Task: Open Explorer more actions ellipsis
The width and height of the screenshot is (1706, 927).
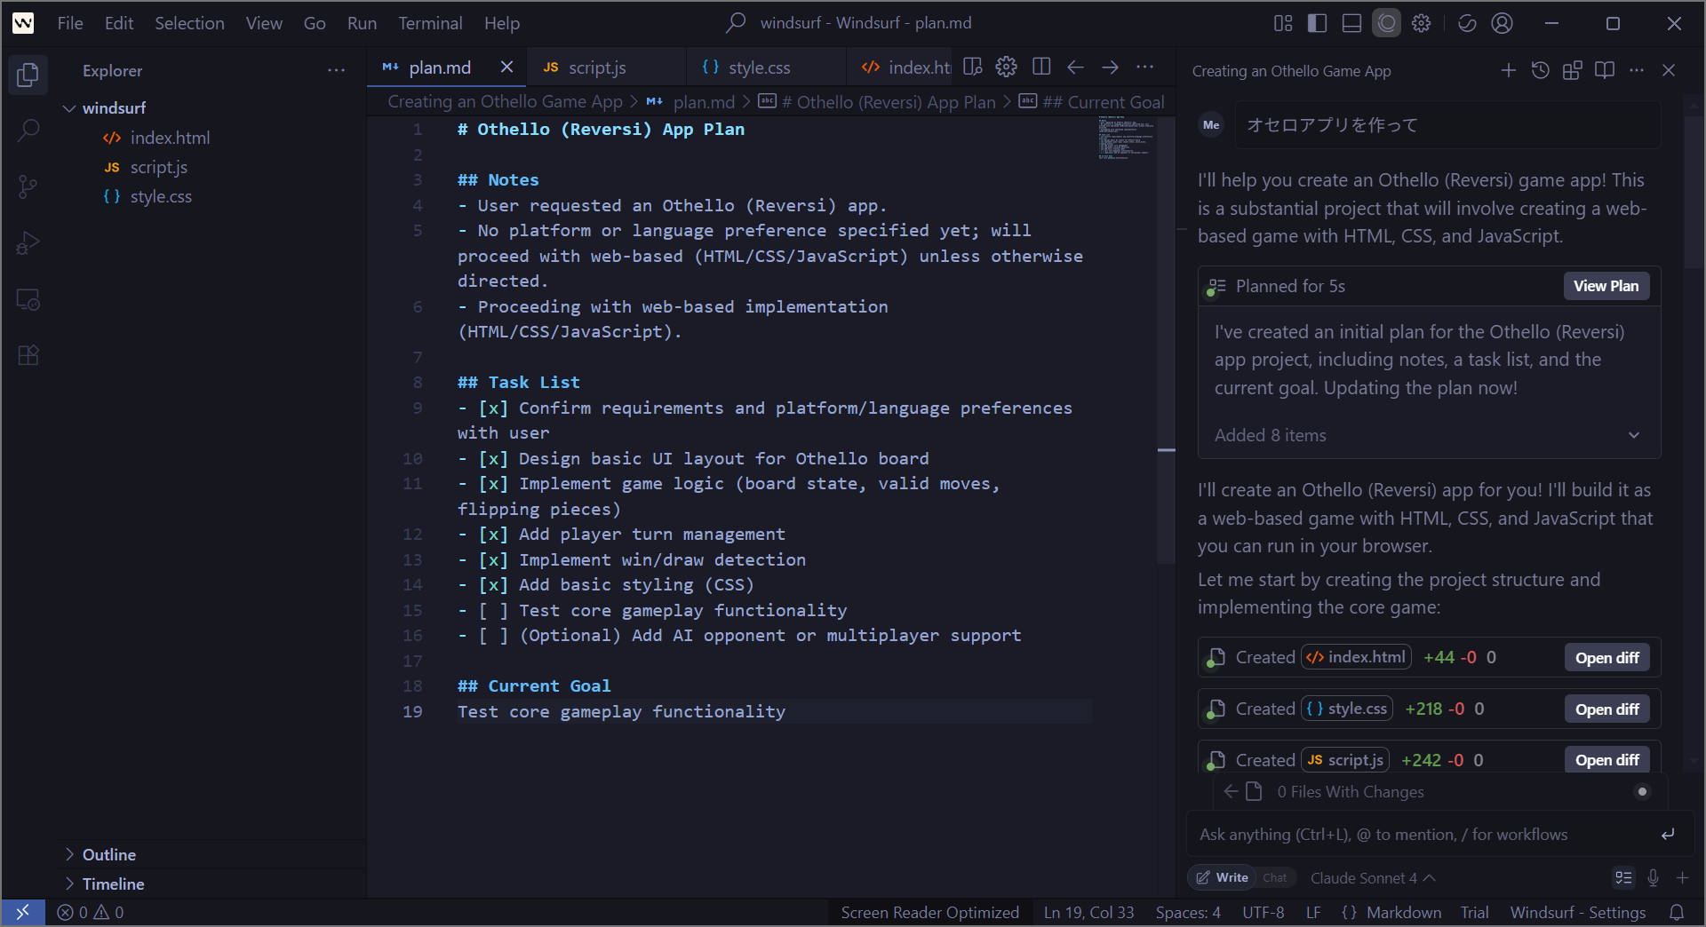Action: click(336, 70)
